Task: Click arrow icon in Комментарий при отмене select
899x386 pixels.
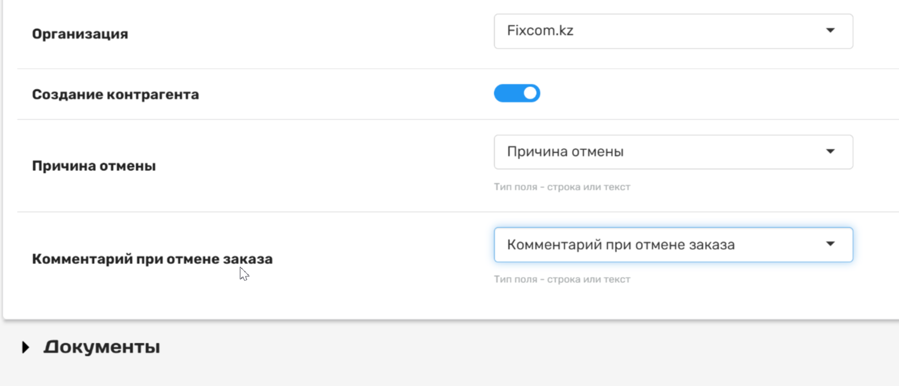Action: [x=830, y=244]
